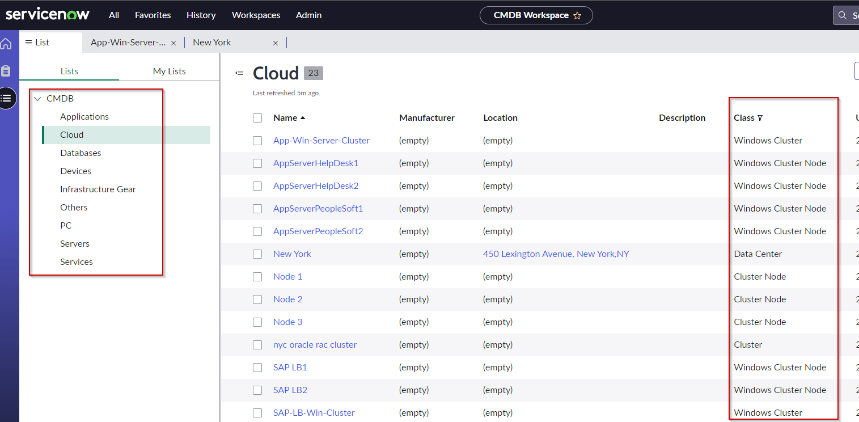
Task: Check the AppServerHelpDesk2 row checkbox
Action: (257, 186)
